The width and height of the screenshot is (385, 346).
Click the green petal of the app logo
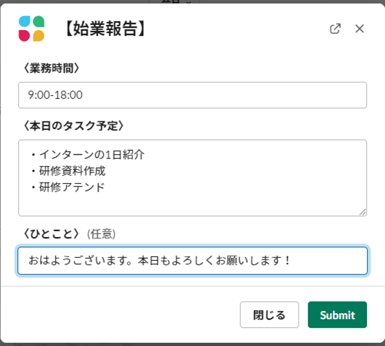38,22
